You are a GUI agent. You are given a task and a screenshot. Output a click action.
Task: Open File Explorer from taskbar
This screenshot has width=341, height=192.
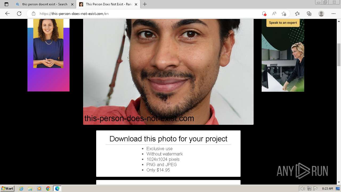[30, 189]
